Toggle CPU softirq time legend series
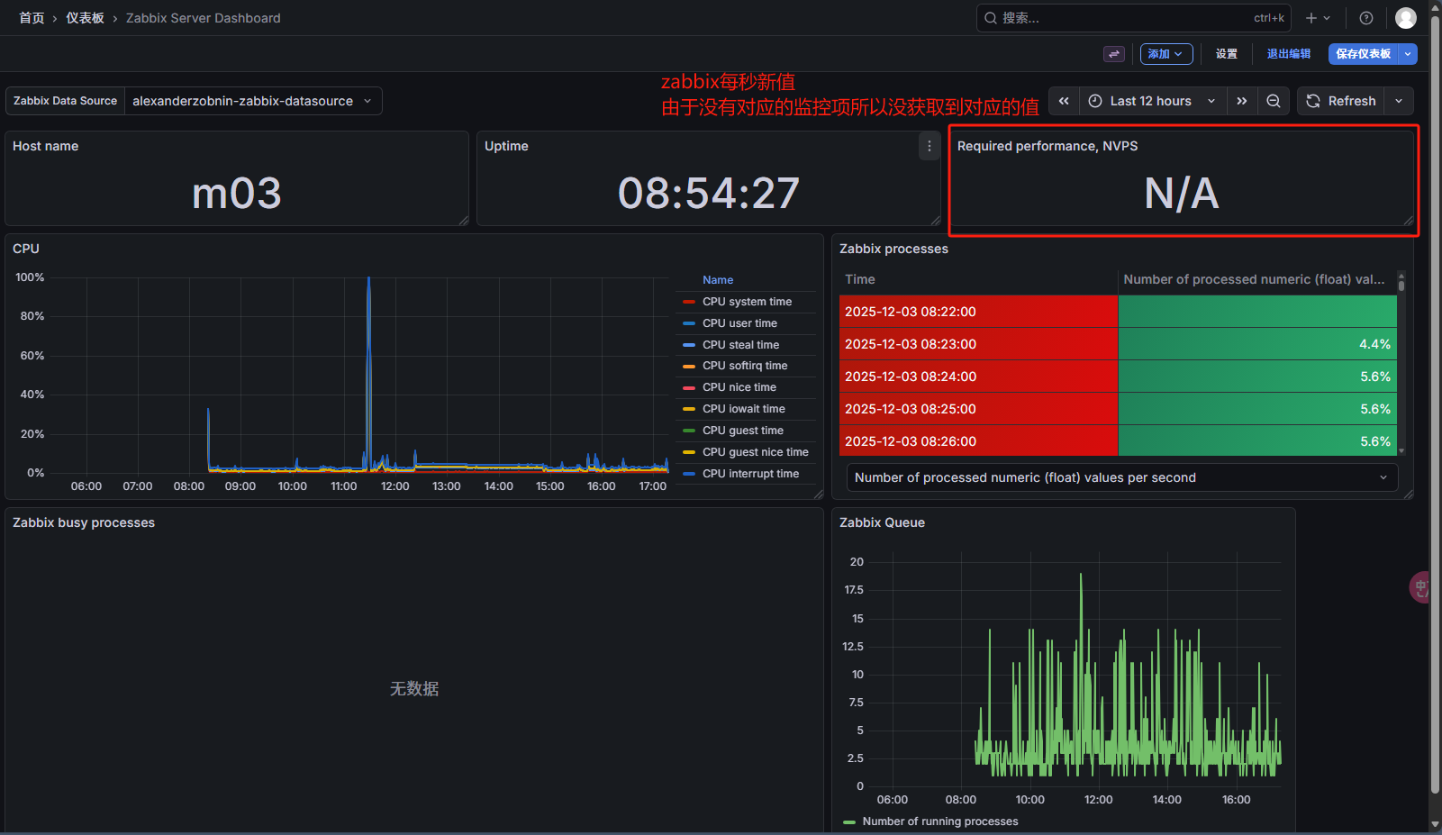Screen dimensions: 1442x835 (x=745, y=366)
